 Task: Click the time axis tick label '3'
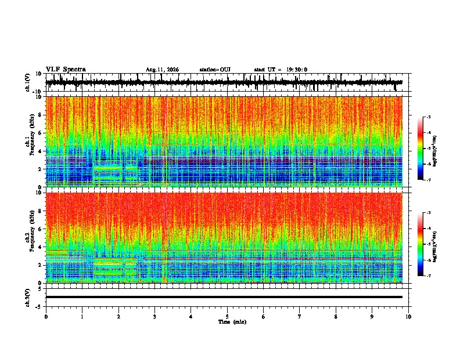154,317
